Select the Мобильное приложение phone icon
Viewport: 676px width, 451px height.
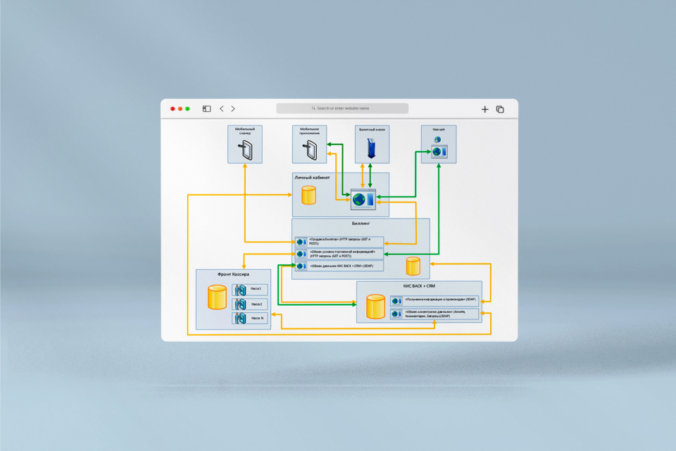point(310,149)
